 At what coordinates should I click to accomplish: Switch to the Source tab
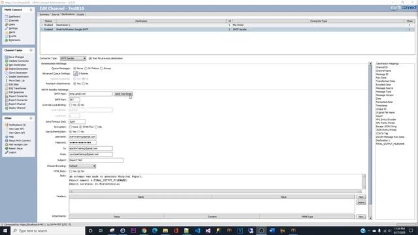[56, 14]
